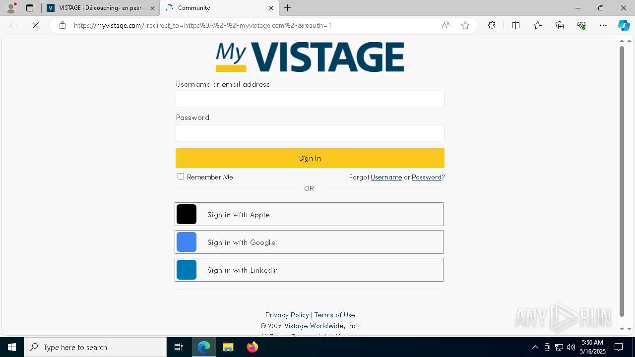Click the volume speaker tray icon
The image size is (635, 357).
571,347
